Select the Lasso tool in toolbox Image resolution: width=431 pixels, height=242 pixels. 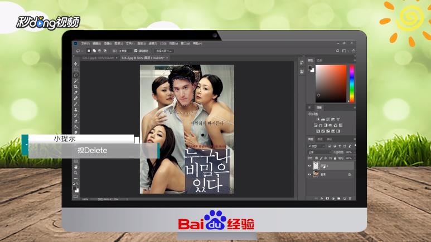pos(76,75)
